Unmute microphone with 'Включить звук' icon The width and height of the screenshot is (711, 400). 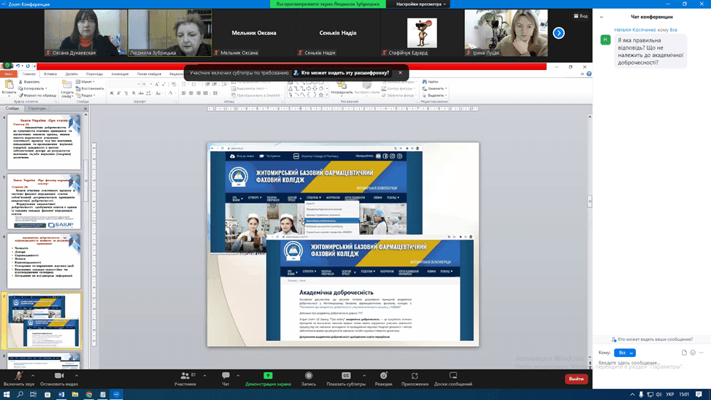coord(18,376)
